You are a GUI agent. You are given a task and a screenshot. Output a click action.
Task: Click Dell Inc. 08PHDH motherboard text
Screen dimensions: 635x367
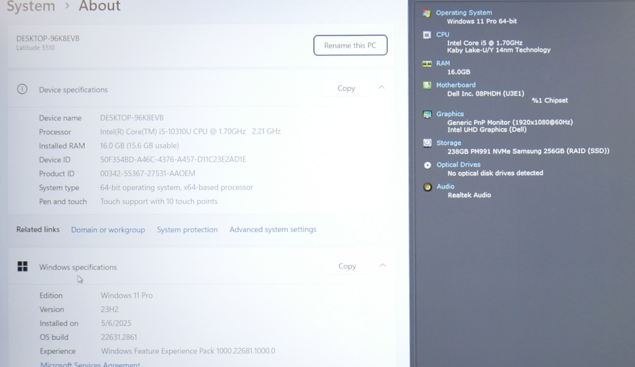[x=485, y=93]
